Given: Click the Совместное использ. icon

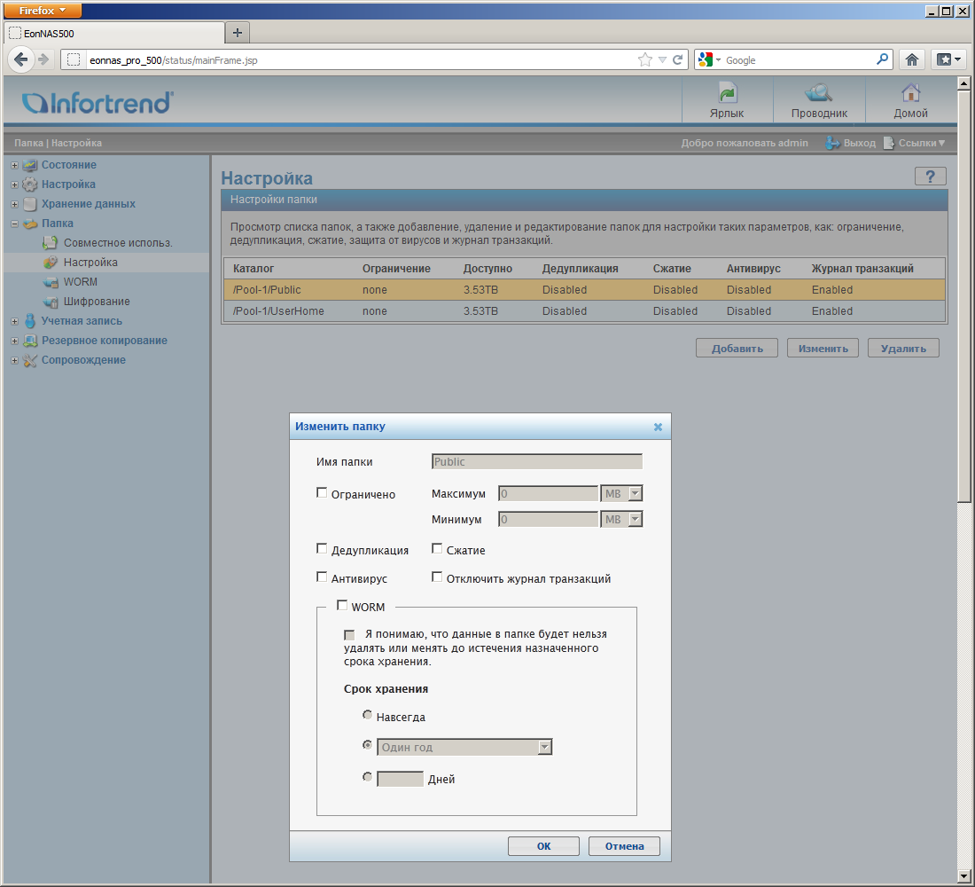Looking at the screenshot, I should 51,243.
